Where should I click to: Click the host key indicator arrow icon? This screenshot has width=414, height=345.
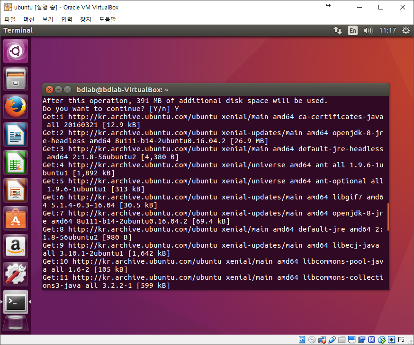coord(391,340)
